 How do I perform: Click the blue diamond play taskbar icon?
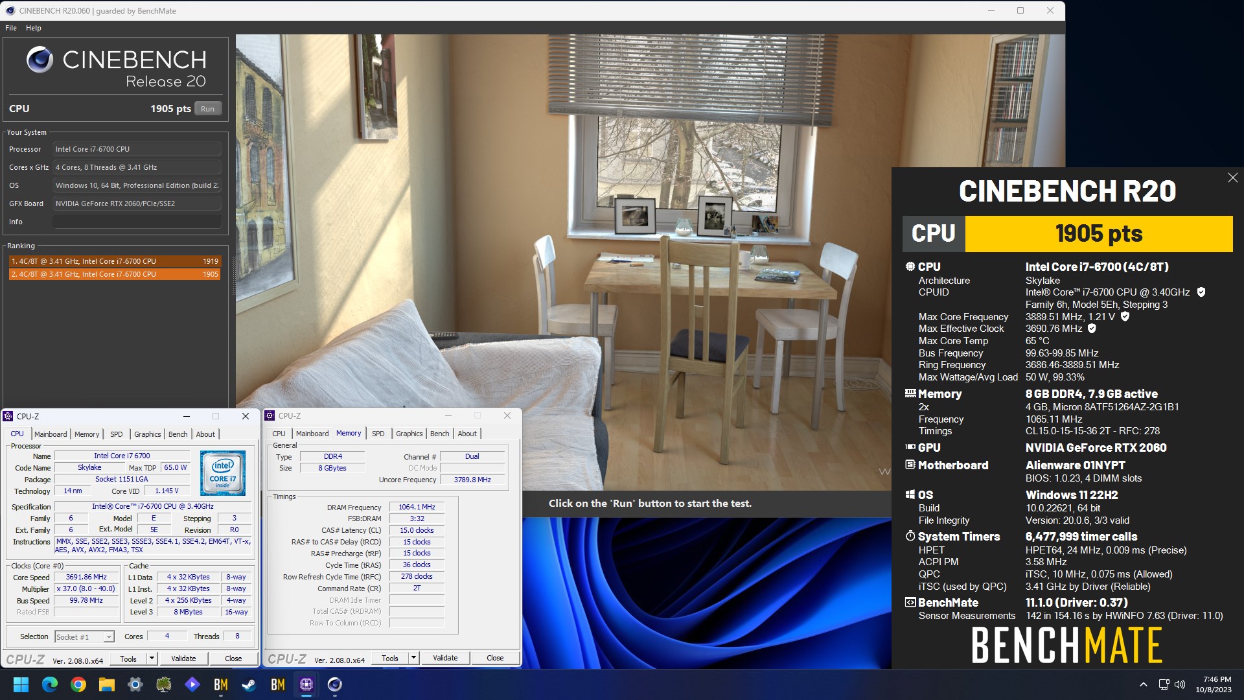pyautogui.click(x=192, y=684)
